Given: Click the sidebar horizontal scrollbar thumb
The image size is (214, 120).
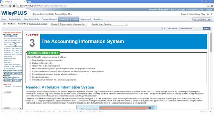Looking at the screenshot, I should tap(7, 108).
